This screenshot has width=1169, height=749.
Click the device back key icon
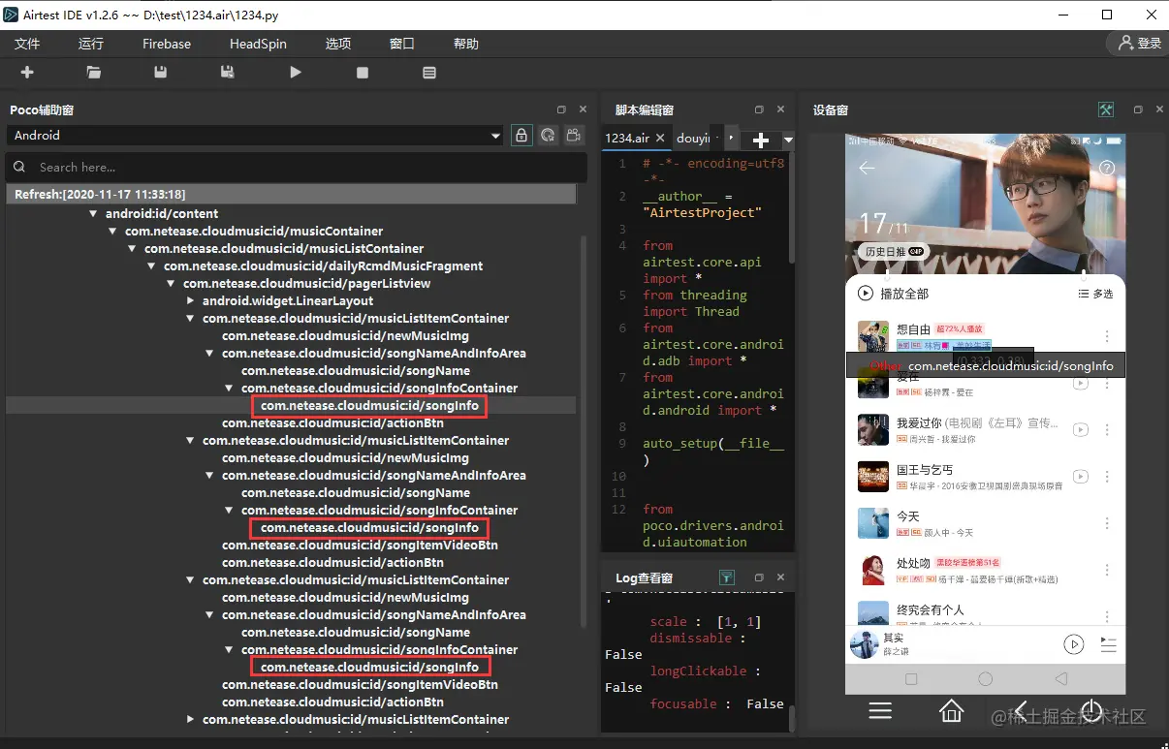pyautogui.click(x=1021, y=712)
